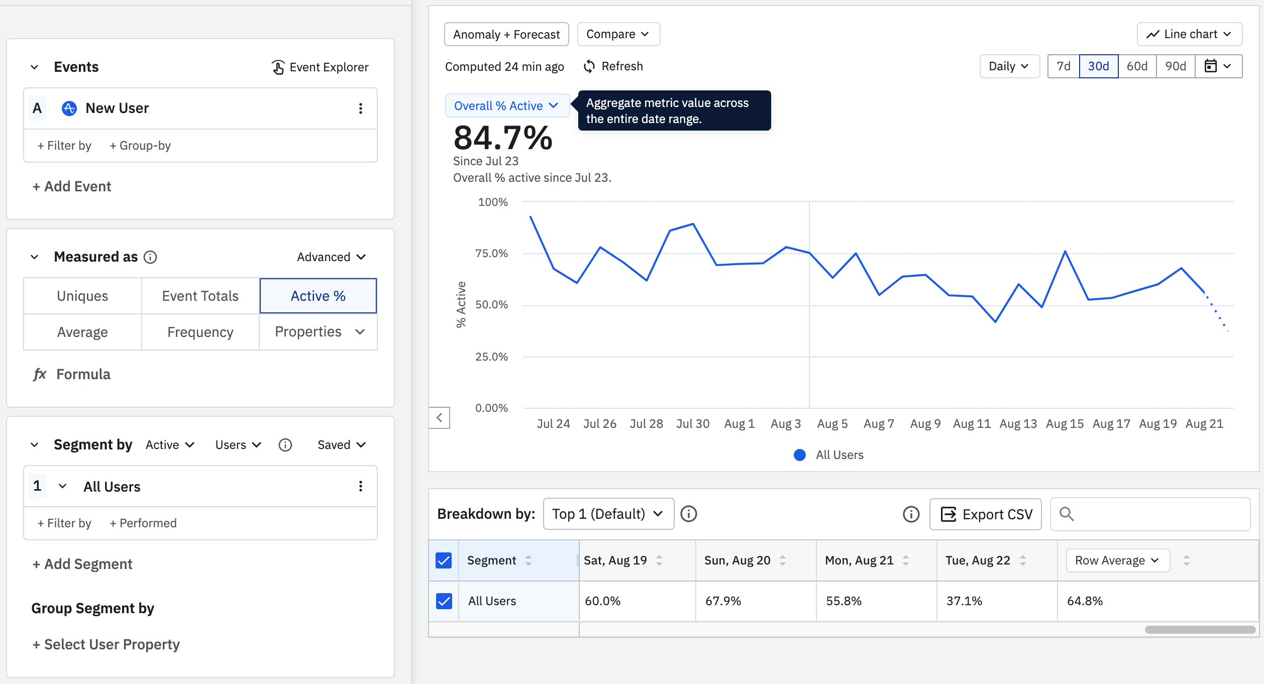Open the Daily interval dropdown
This screenshot has height=684, width=1264.
1009,66
